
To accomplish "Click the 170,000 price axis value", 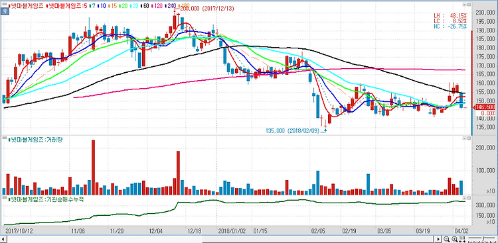I will point(485,66).
